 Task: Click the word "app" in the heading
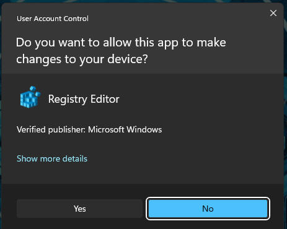point(168,43)
